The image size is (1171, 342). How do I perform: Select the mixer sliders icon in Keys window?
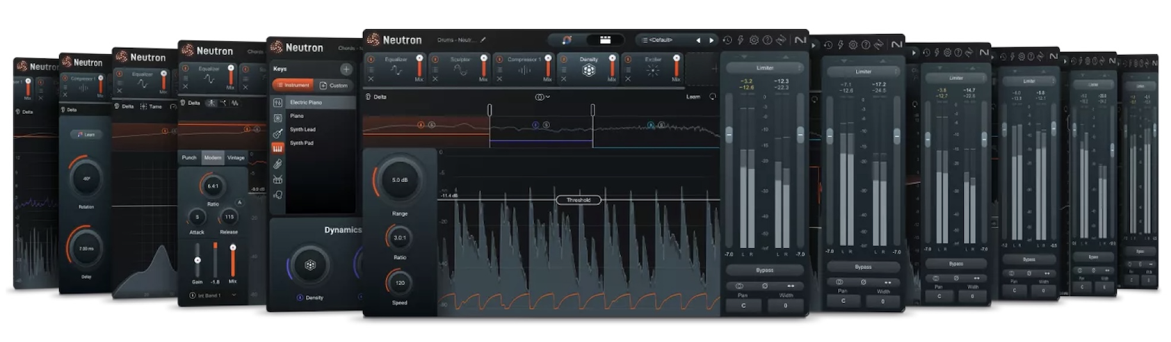click(x=278, y=103)
